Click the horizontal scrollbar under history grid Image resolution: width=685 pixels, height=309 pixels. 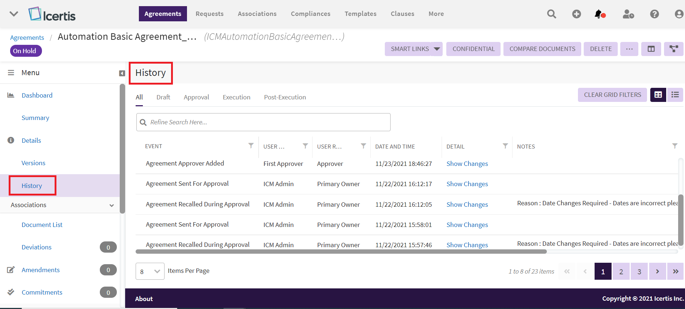click(x=341, y=252)
